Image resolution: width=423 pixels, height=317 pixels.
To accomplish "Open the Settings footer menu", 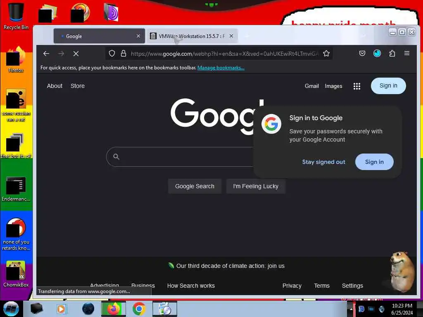I will [x=352, y=286].
